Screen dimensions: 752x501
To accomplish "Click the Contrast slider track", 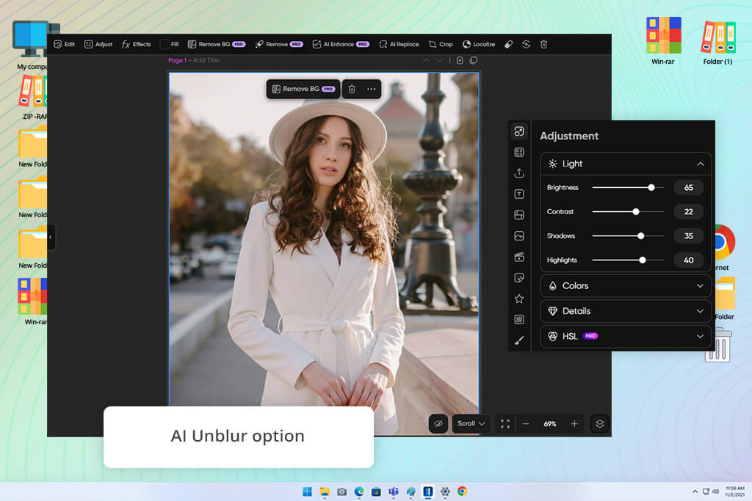I will pyautogui.click(x=628, y=212).
